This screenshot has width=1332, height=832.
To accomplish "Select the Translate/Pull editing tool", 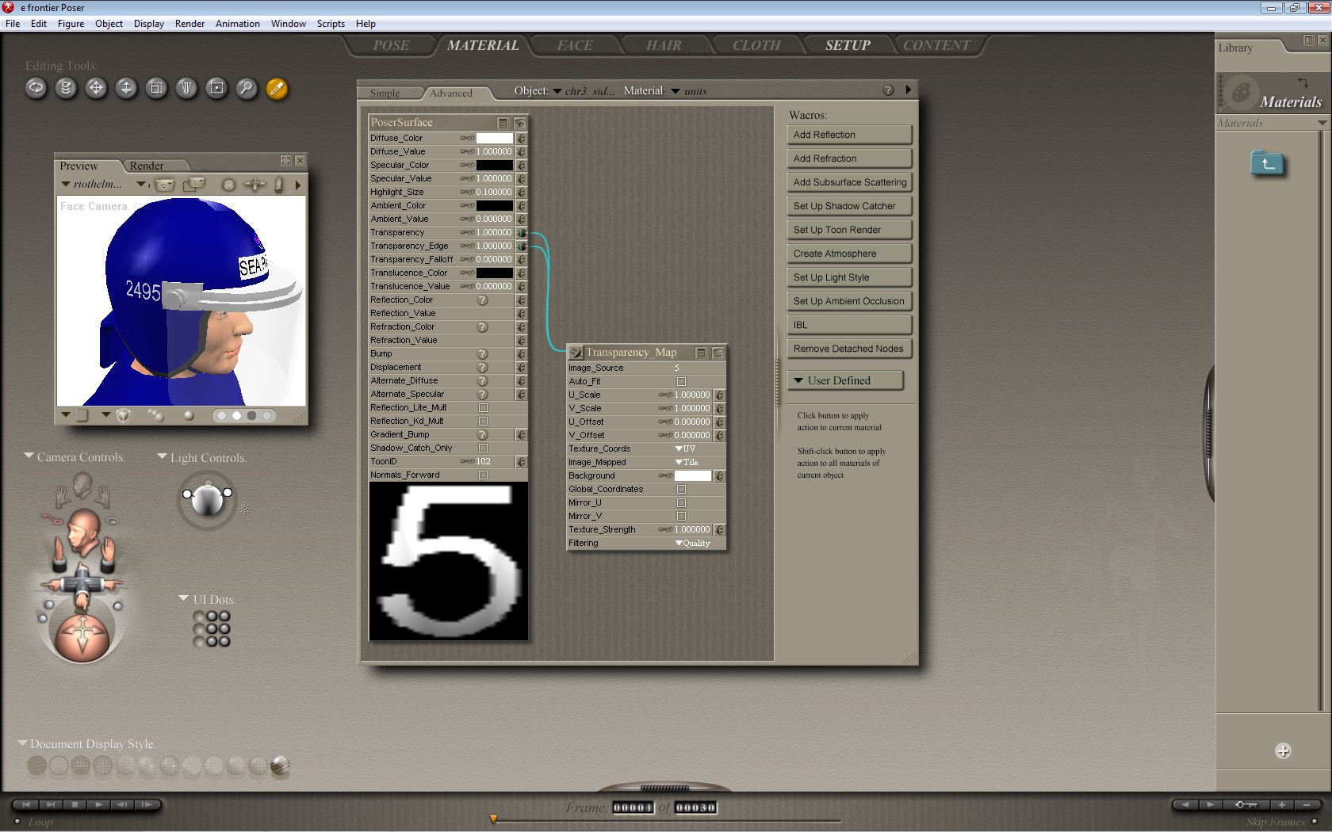I will point(96,88).
